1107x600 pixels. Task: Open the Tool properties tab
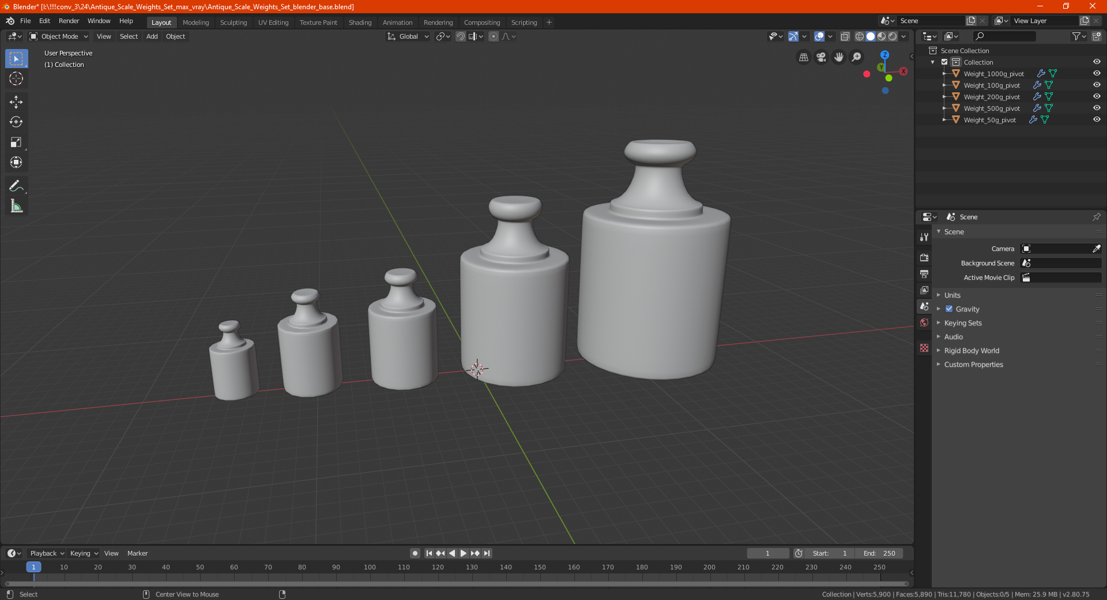(x=924, y=237)
